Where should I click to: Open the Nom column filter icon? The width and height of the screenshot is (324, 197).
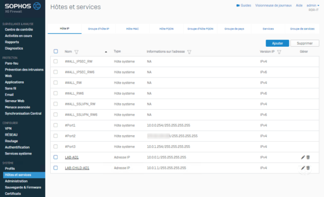pyautogui.click(x=77, y=52)
